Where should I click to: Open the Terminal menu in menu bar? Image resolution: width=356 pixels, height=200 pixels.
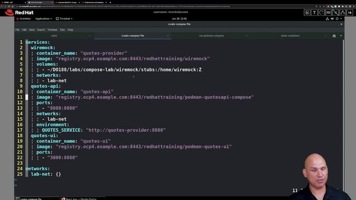(52, 29)
